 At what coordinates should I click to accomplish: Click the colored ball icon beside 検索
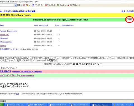[x=24, y=5]
